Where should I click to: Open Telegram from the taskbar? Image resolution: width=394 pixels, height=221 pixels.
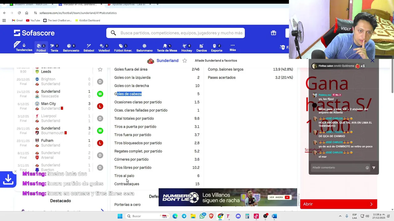(184, 216)
